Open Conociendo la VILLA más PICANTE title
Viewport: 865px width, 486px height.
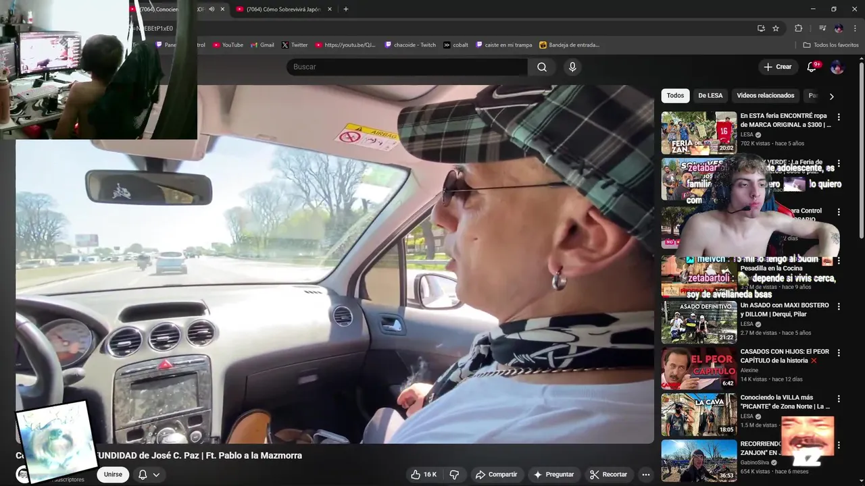(x=785, y=402)
